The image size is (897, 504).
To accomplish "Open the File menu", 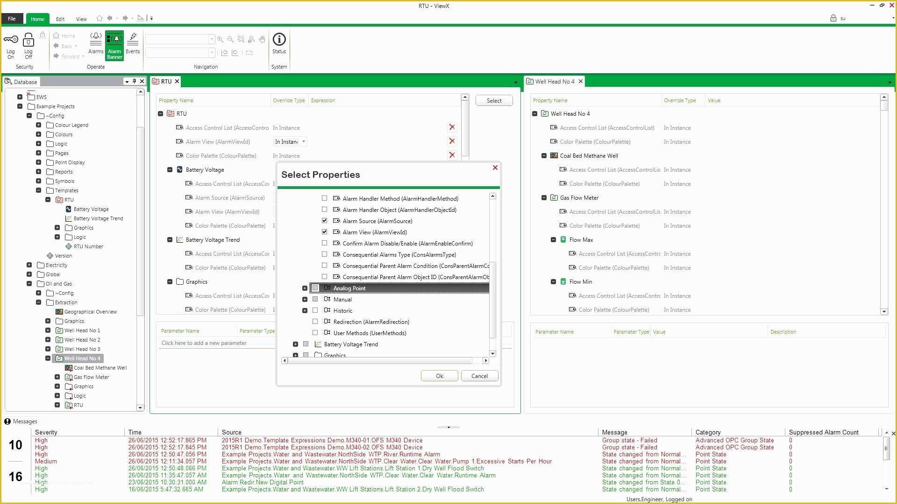I will 12,19.
